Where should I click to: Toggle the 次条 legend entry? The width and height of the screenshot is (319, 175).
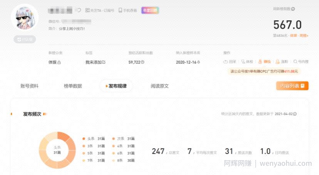(124, 139)
